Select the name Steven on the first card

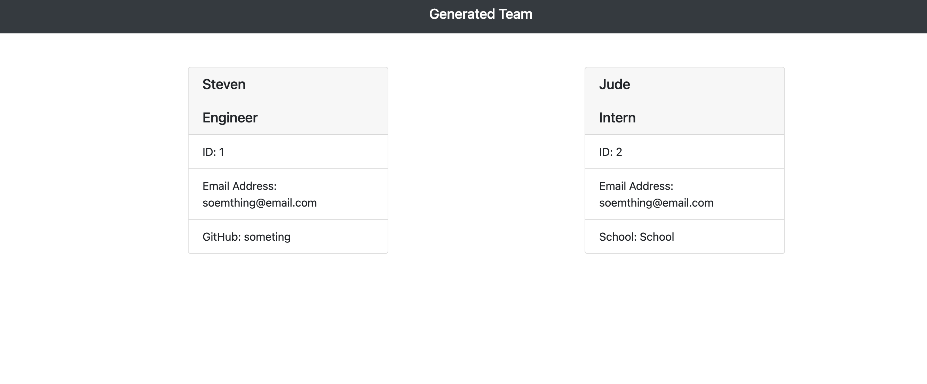tap(224, 85)
